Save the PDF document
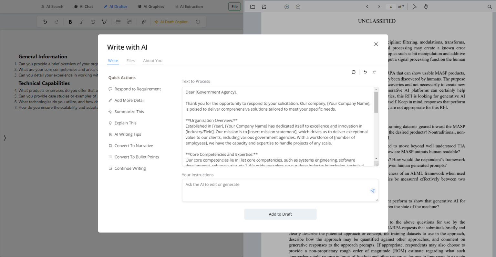496x257 pixels. 264,6
